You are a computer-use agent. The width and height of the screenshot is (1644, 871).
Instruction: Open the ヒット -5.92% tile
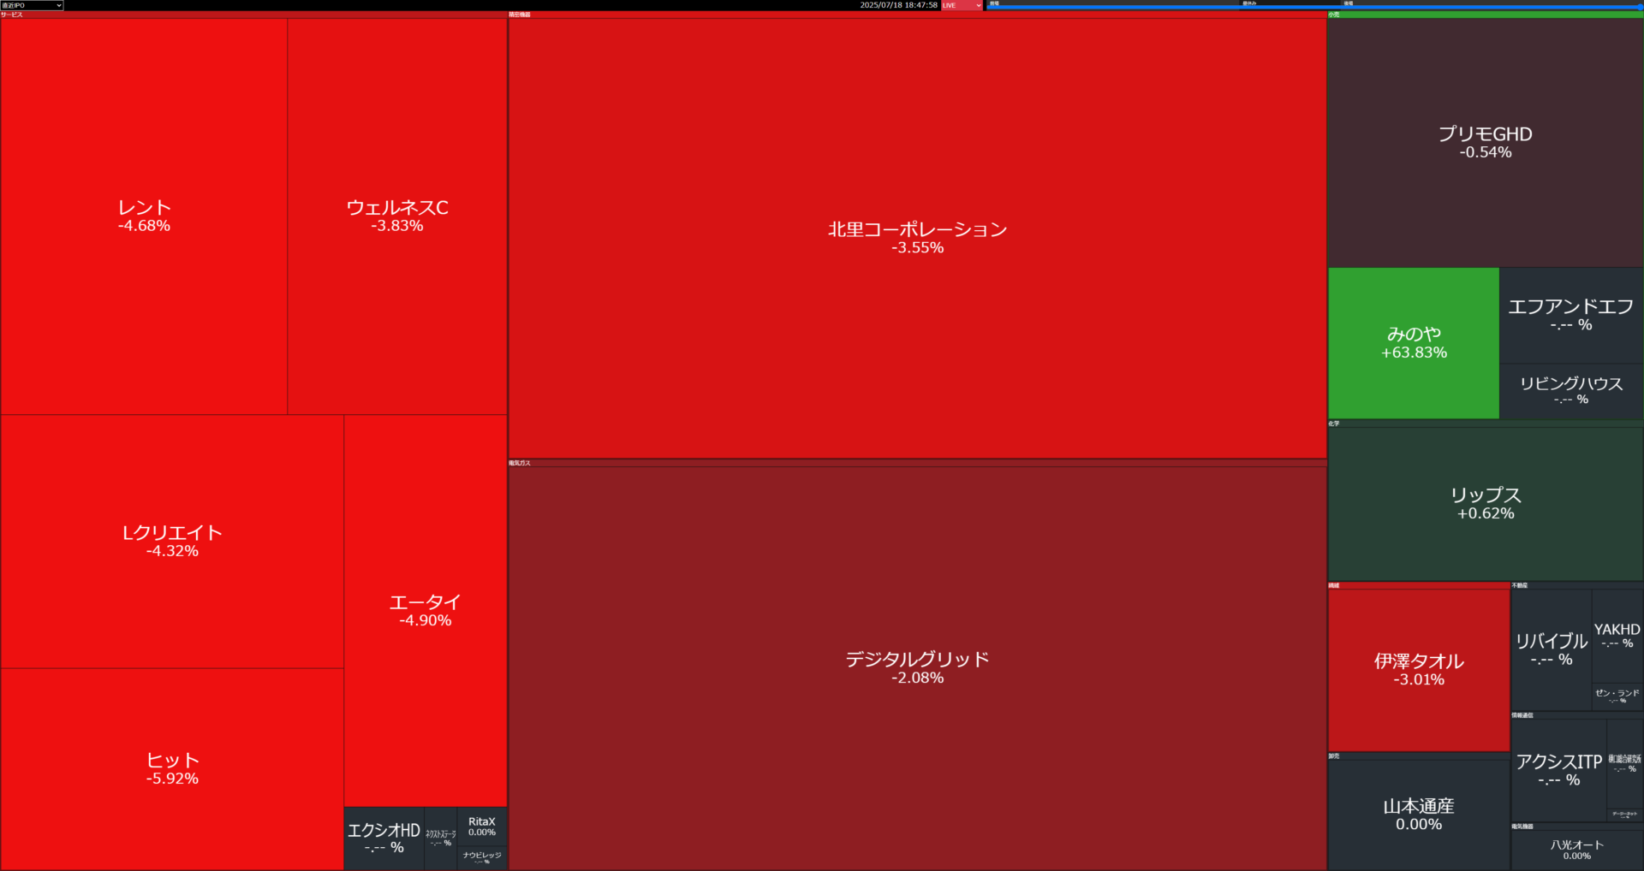[172, 769]
